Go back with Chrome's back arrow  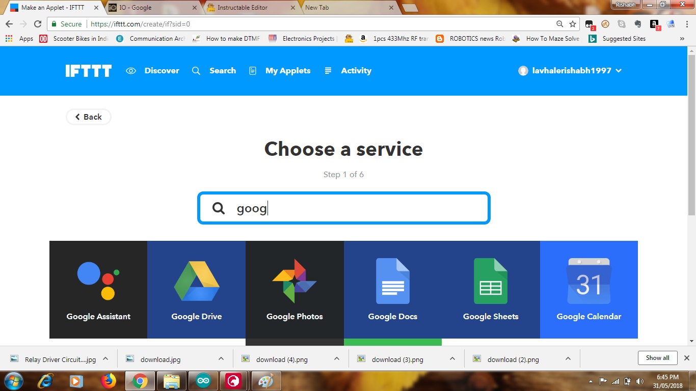pyautogui.click(x=9, y=24)
